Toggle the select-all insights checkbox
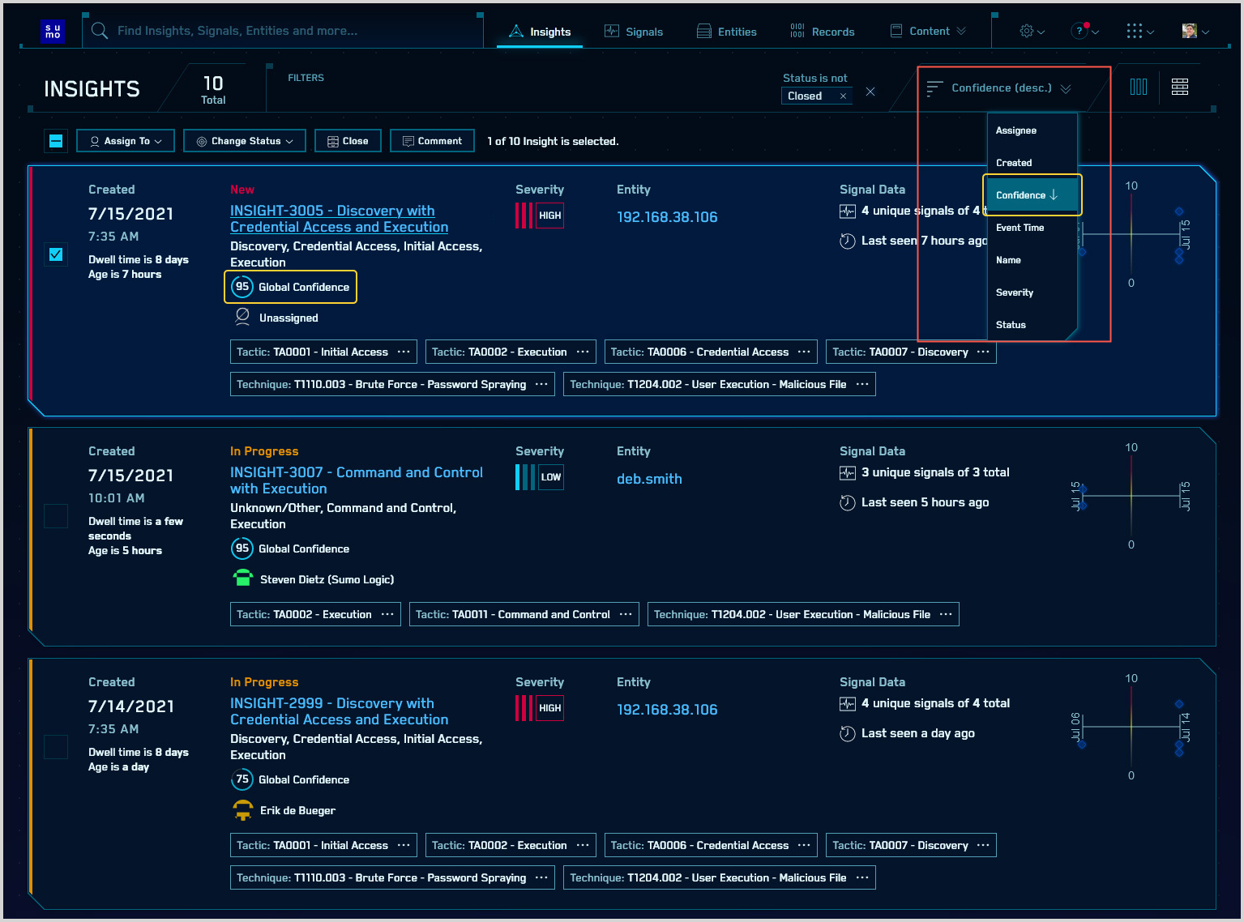Viewport: 1244px width, 922px height. [x=56, y=141]
